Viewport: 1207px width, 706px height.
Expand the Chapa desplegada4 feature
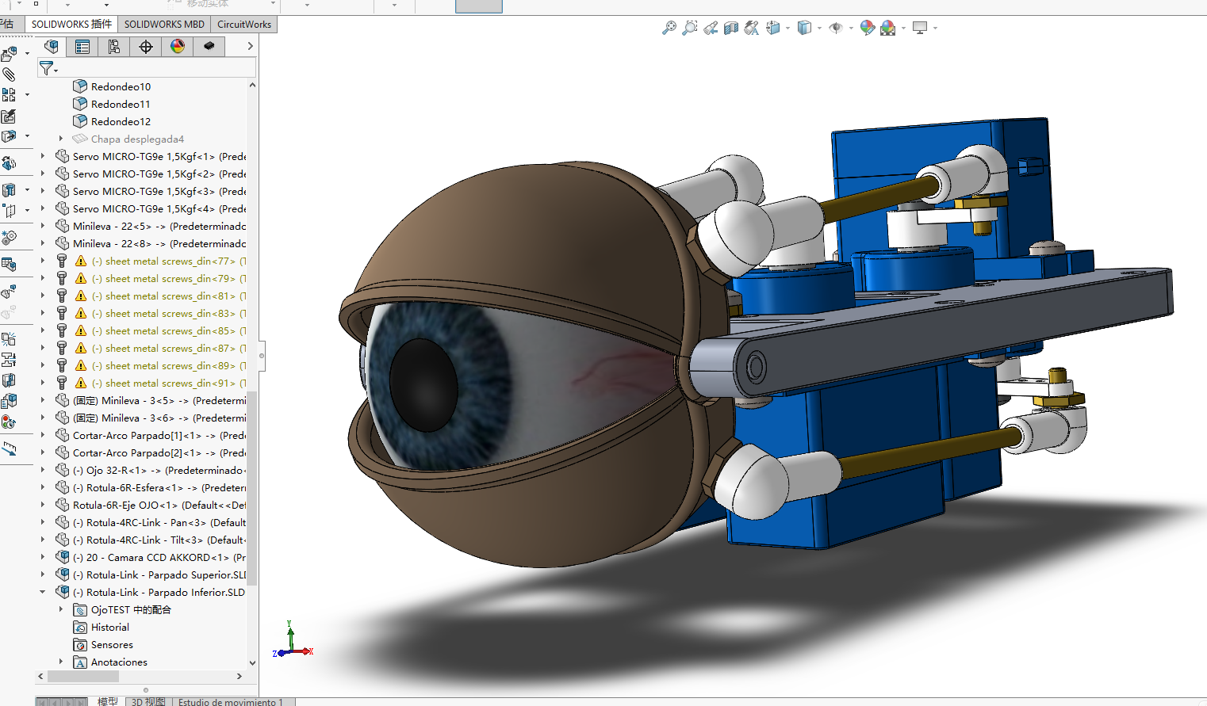[x=61, y=139]
